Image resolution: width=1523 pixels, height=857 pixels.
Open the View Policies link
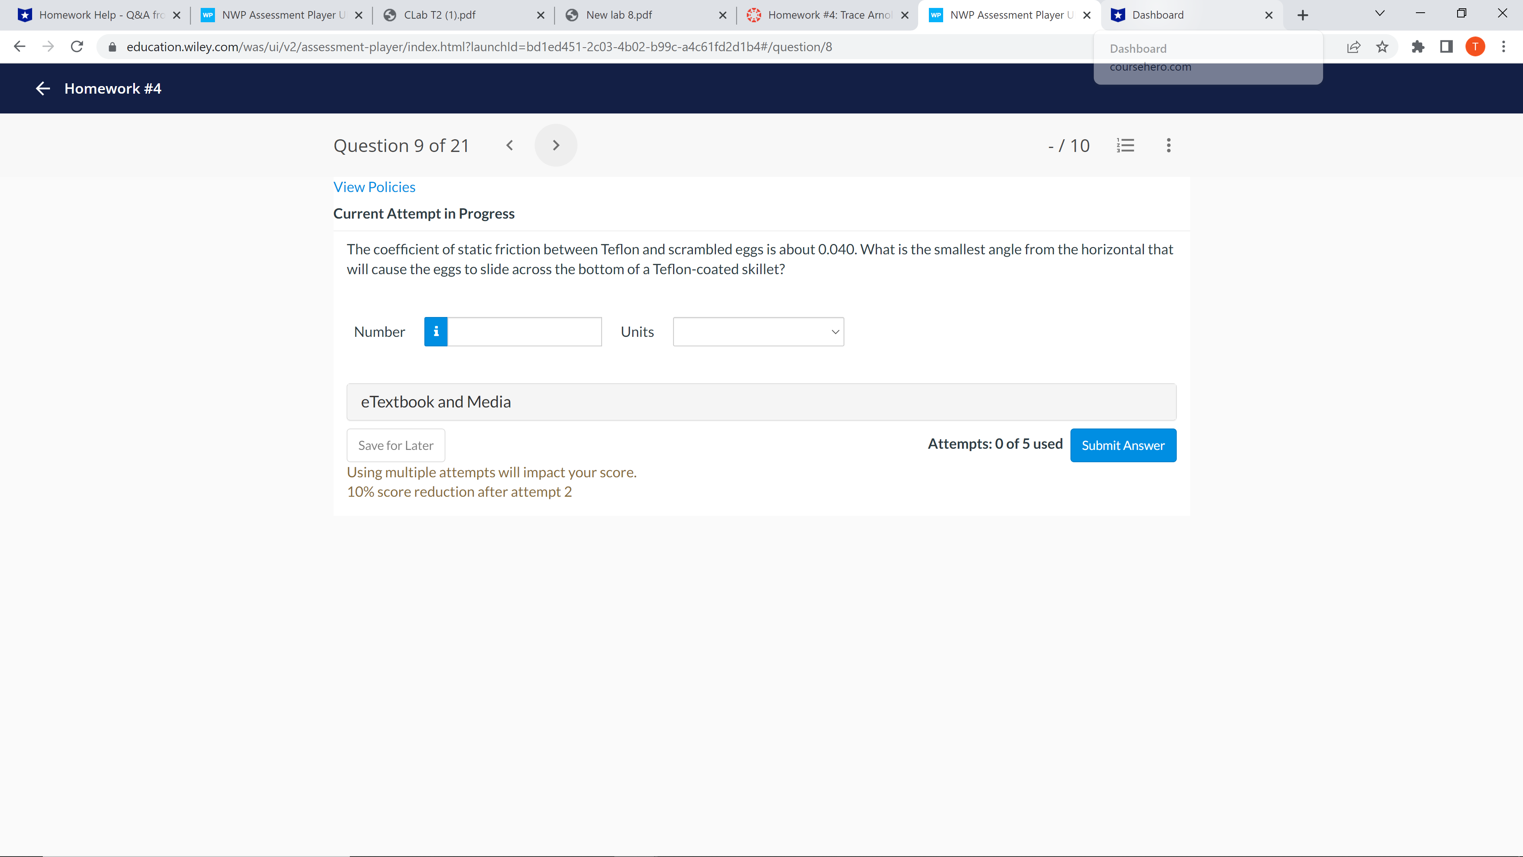(x=374, y=186)
